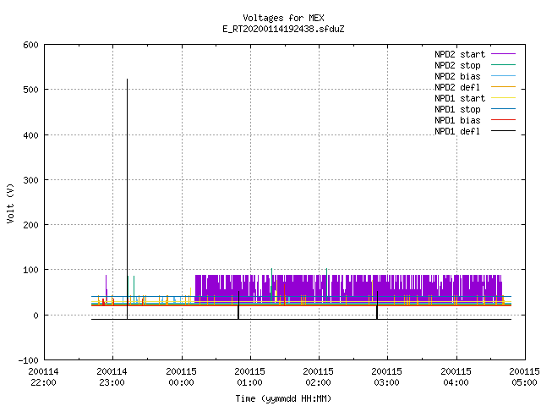Click the orange NPD2 defl legend line
The height and width of the screenshot is (406, 541).
pyautogui.click(x=504, y=87)
